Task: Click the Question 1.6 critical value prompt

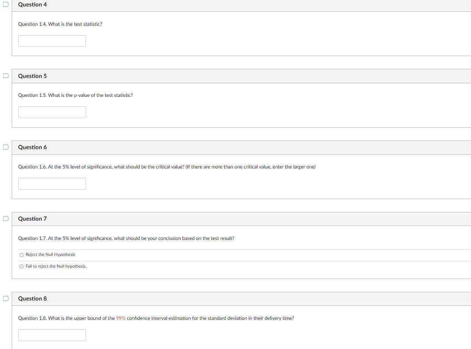Action: pyautogui.click(x=167, y=167)
